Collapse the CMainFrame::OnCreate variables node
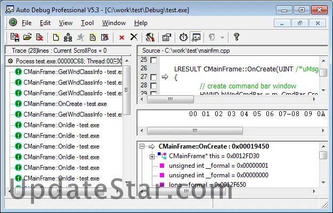Screen dimensions: 333x213 pyautogui.click(x=142, y=146)
